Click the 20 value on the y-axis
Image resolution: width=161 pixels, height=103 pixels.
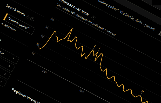click(33, 54)
